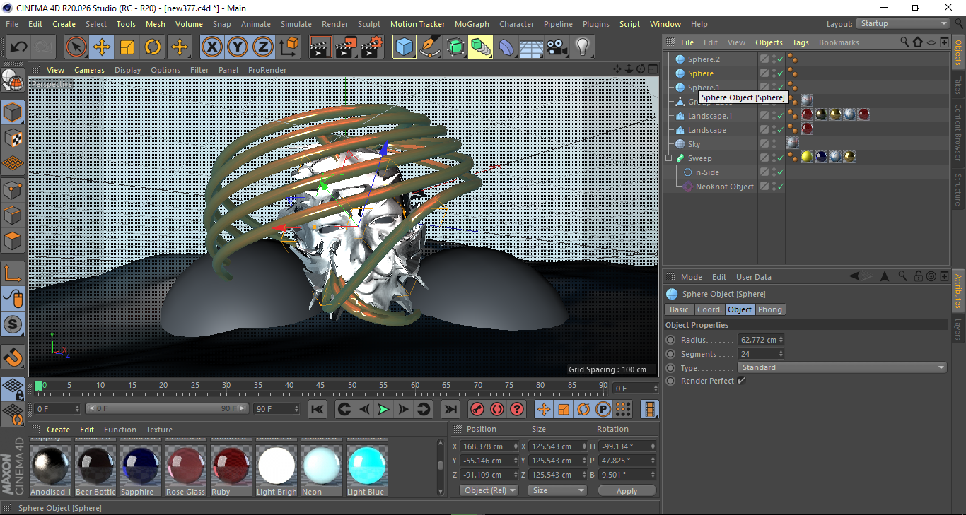Activate the Scale tool
This screenshot has height=515, width=966.
(127, 47)
